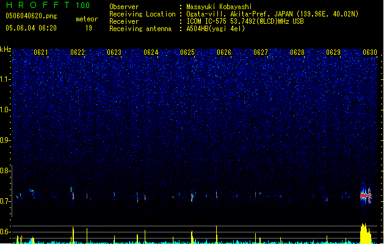The width and height of the screenshot is (384, 244).
Task: Click the 0629 time marker
Action: pos(333,52)
